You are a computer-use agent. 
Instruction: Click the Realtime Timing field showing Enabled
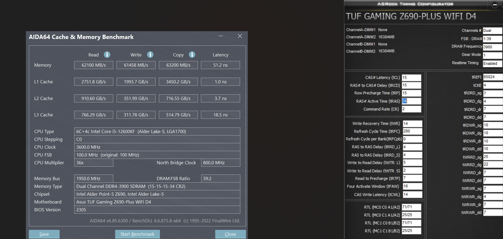click(492, 63)
